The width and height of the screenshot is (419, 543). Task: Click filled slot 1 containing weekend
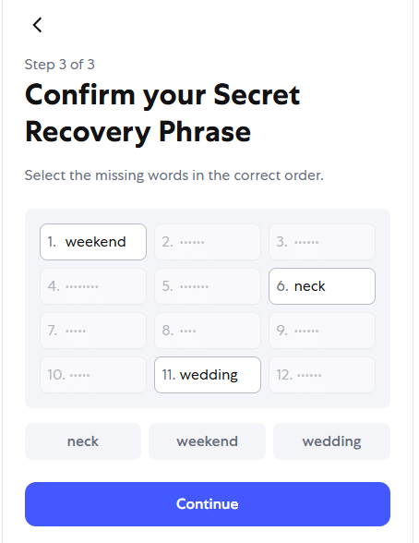(93, 242)
